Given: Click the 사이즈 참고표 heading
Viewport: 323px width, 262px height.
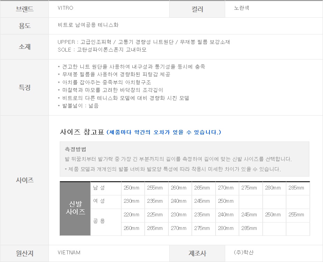Looking at the screenshot, I should pos(82,132).
